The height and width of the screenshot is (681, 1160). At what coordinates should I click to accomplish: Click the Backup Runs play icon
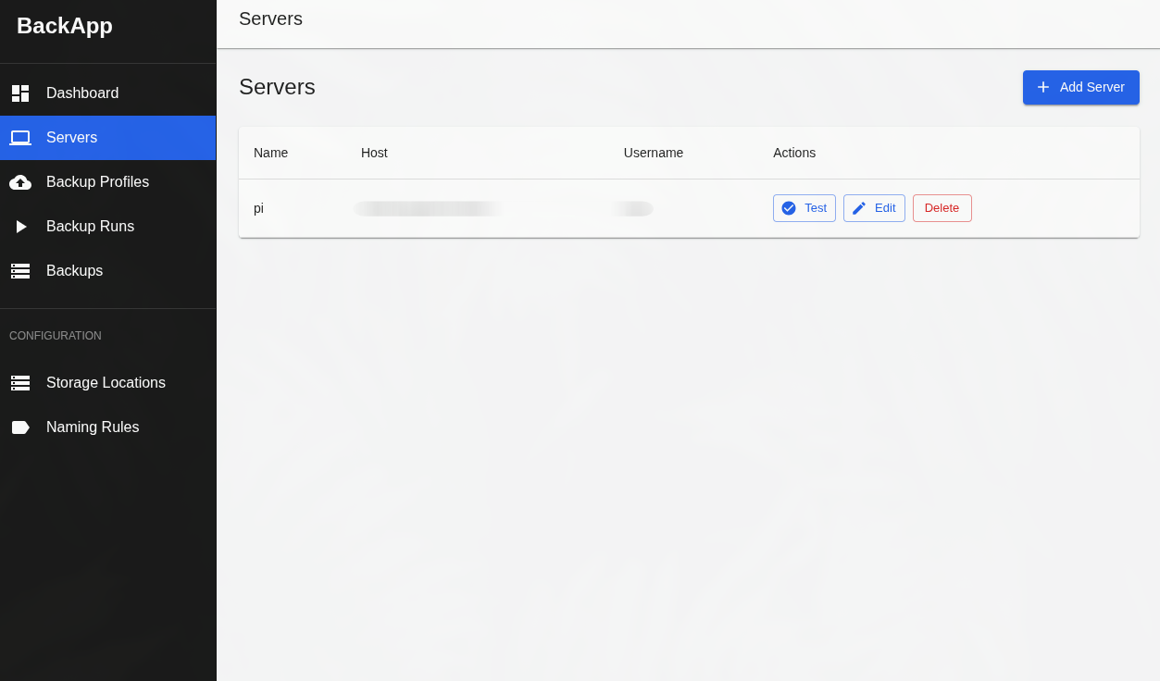coord(20,227)
